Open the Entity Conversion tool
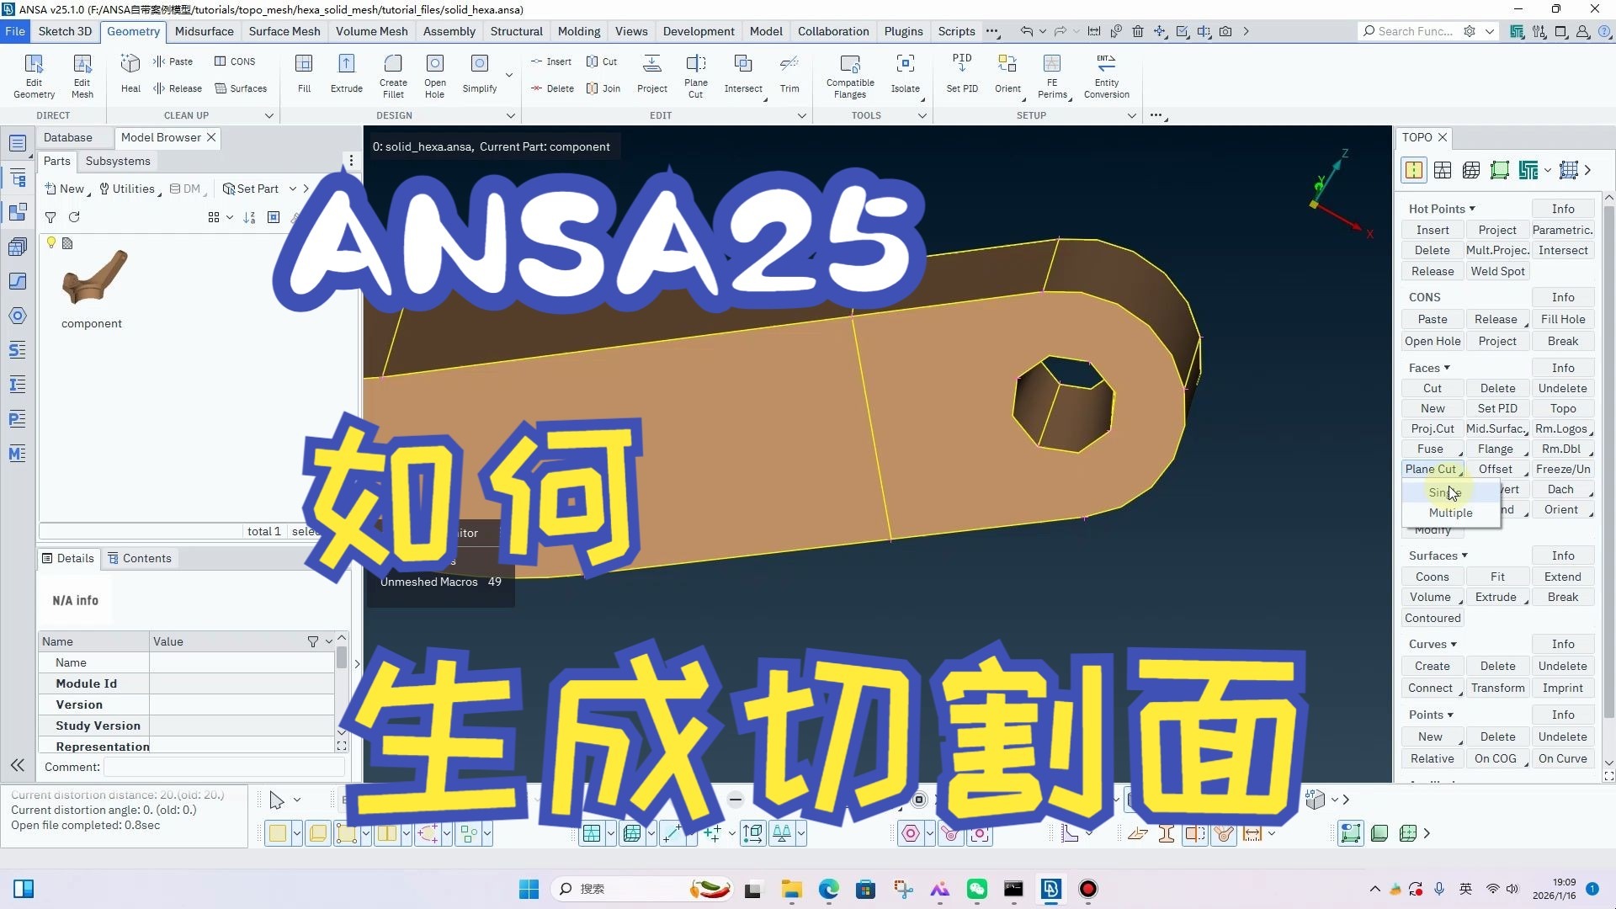 point(1106,65)
